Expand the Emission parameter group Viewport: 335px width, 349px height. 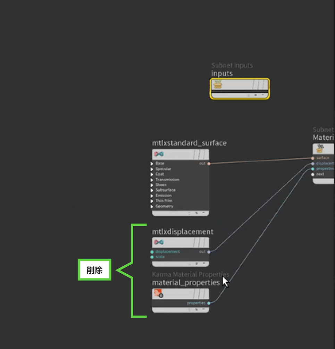point(152,196)
